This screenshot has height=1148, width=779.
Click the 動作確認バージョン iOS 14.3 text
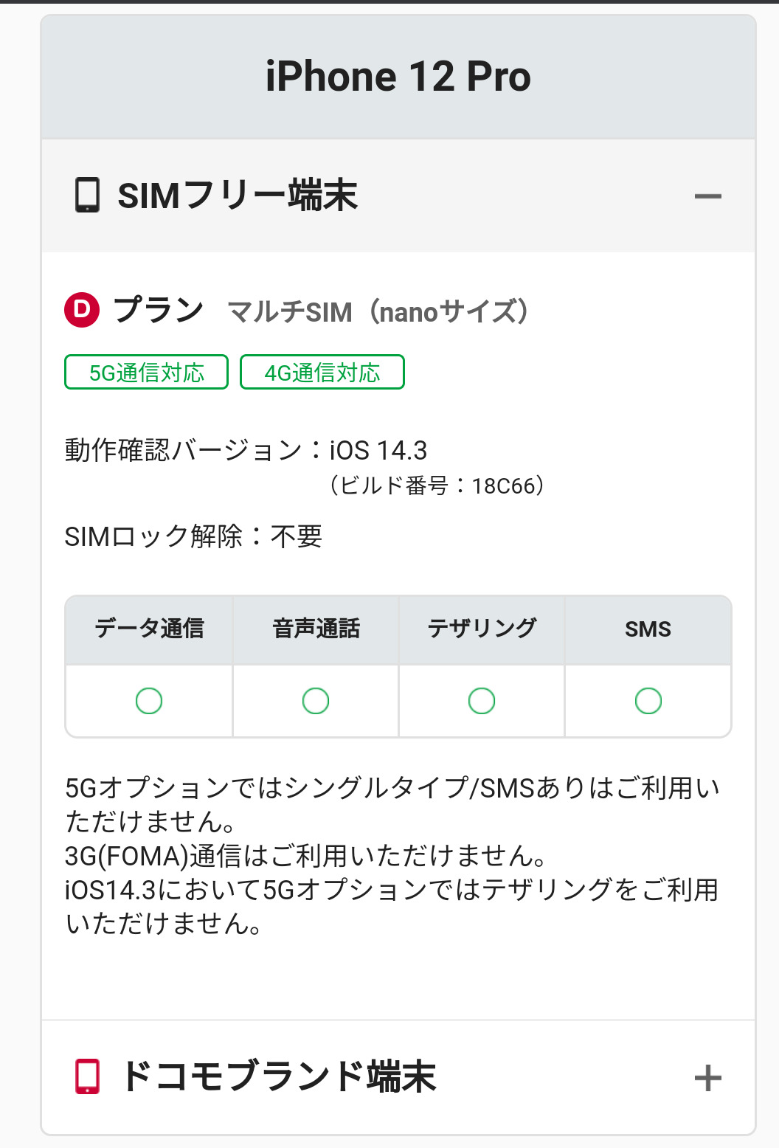(x=246, y=450)
